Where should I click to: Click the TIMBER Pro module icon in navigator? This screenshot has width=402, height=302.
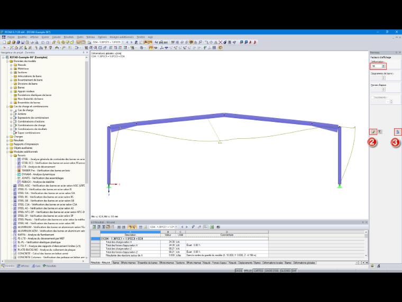click(19, 171)
